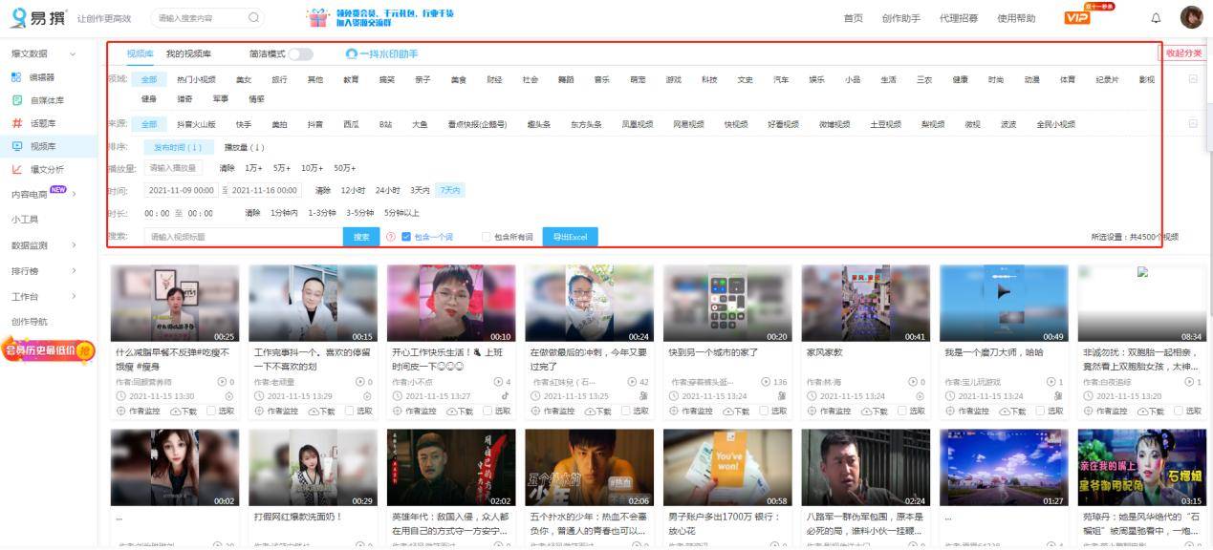
Task: Open 代理招募 in the top menu
Action: point(958,17)
